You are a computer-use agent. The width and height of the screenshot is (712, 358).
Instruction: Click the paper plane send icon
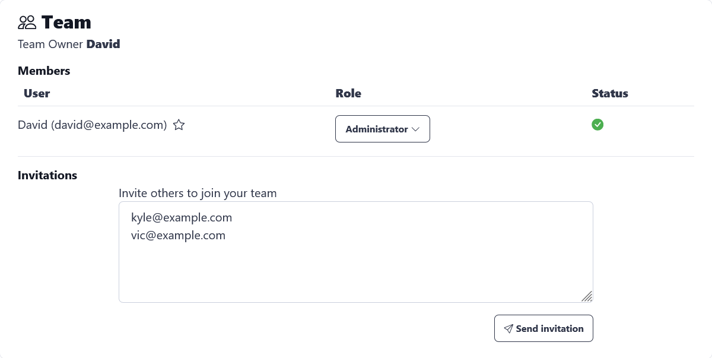(508, 329)
